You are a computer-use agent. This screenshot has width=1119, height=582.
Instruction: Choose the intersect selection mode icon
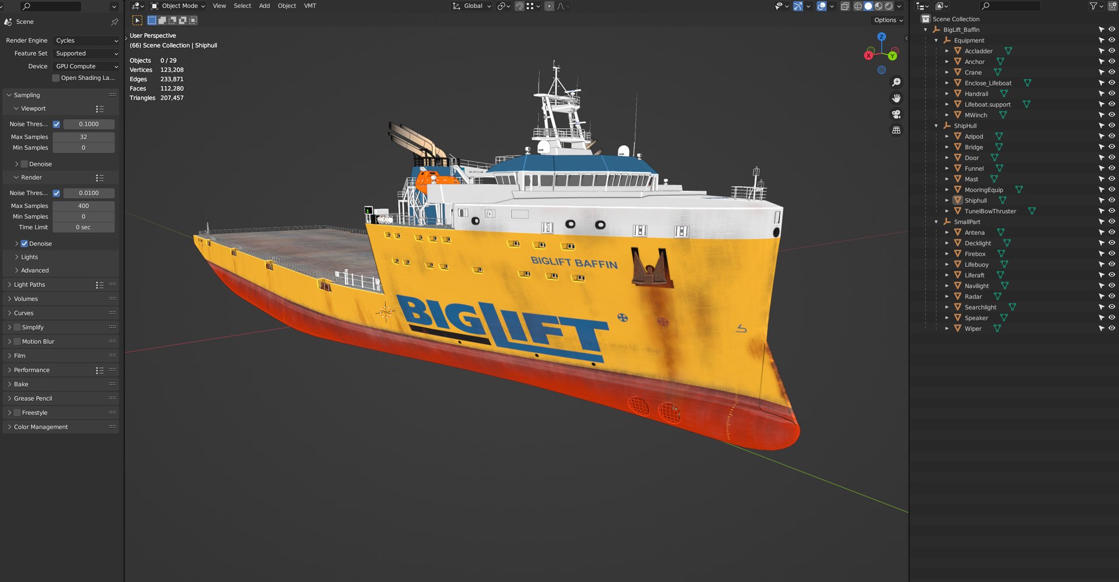[193, 20]
